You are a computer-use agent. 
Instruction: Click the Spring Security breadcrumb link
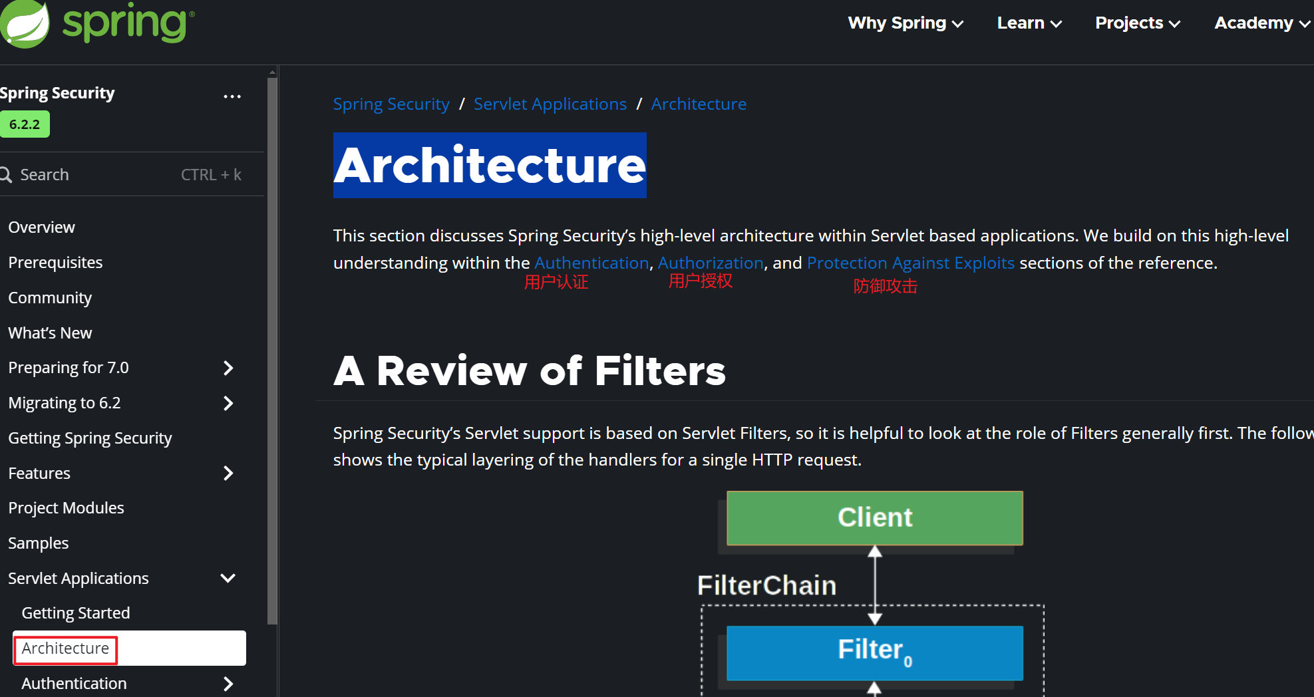[x=391, y=104]
